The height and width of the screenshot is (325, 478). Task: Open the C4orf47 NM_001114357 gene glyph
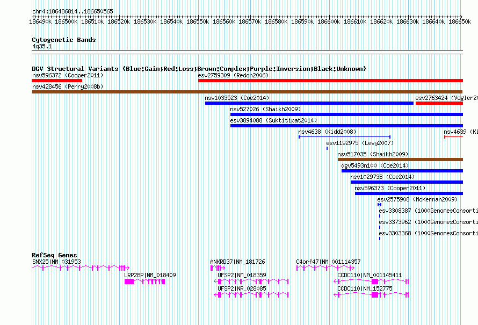click(325, 268)
